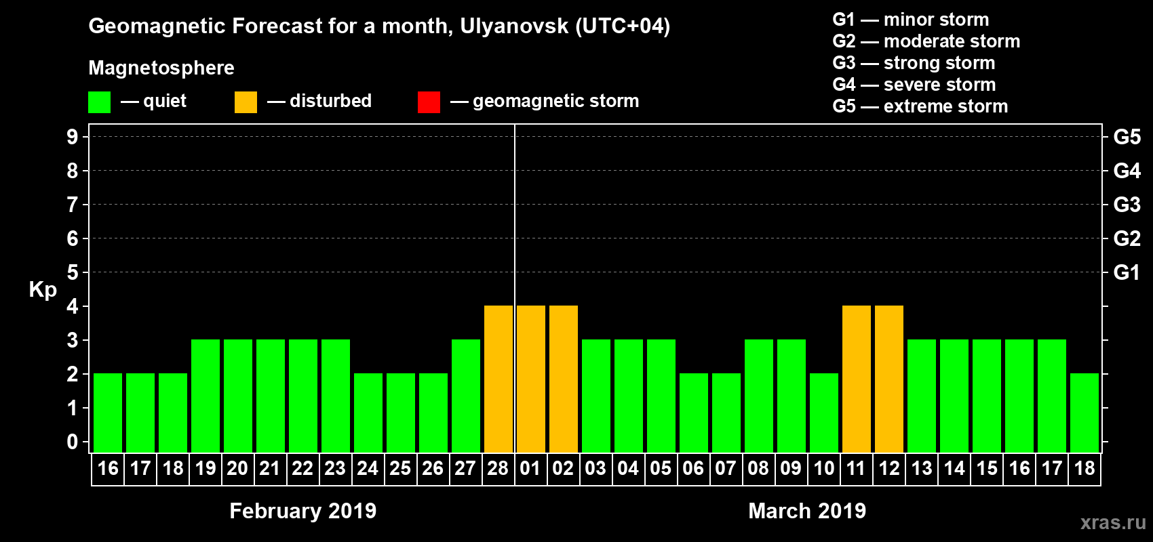Viewport: 1153px width, 542px height.
Task: Click date label 05 in March
Action: 661,469
